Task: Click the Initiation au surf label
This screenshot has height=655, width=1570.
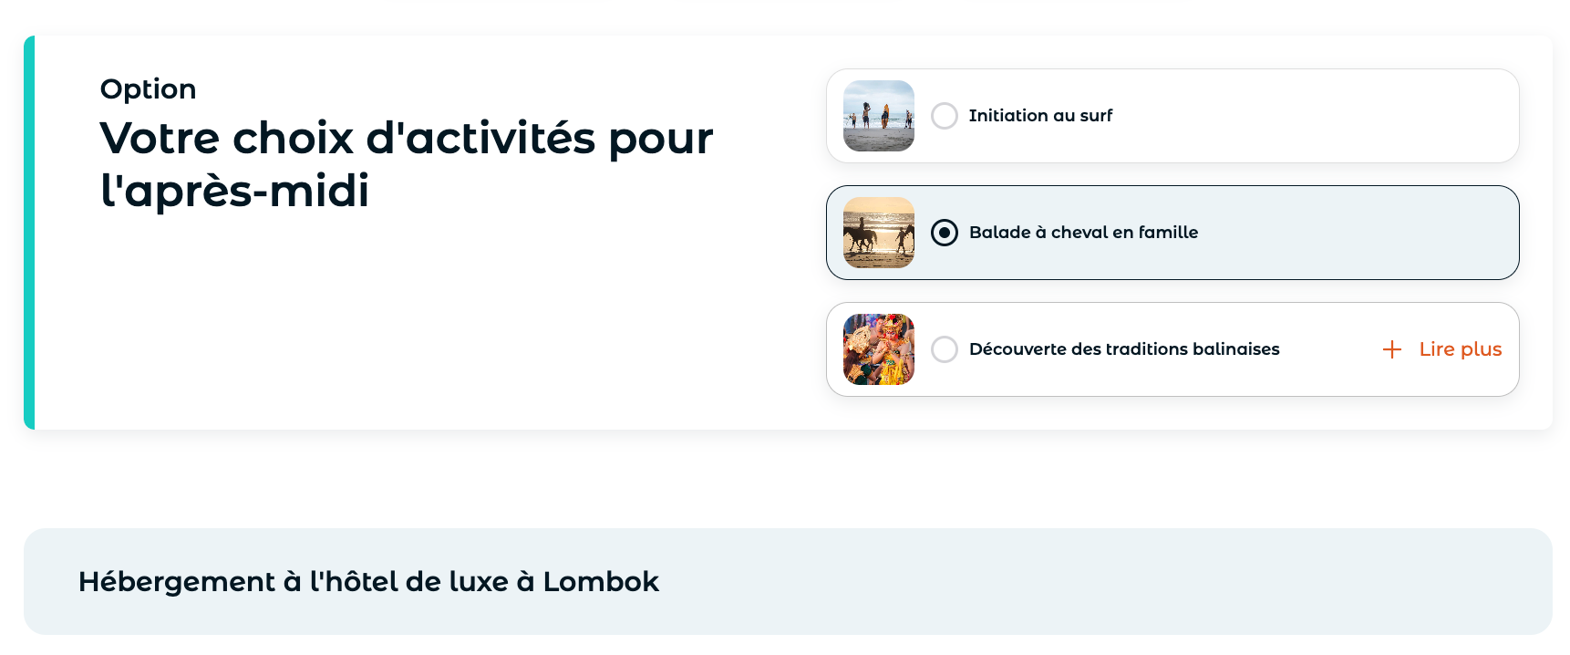Action: tap(1040, 116)
